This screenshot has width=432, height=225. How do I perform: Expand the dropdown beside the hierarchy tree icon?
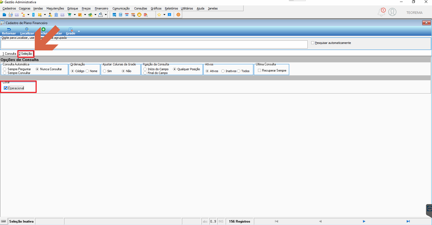pyautogui.click(x=28, y=15)
